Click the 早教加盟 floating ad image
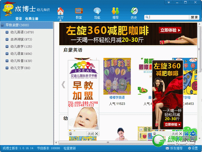 [x=83, y=95]
